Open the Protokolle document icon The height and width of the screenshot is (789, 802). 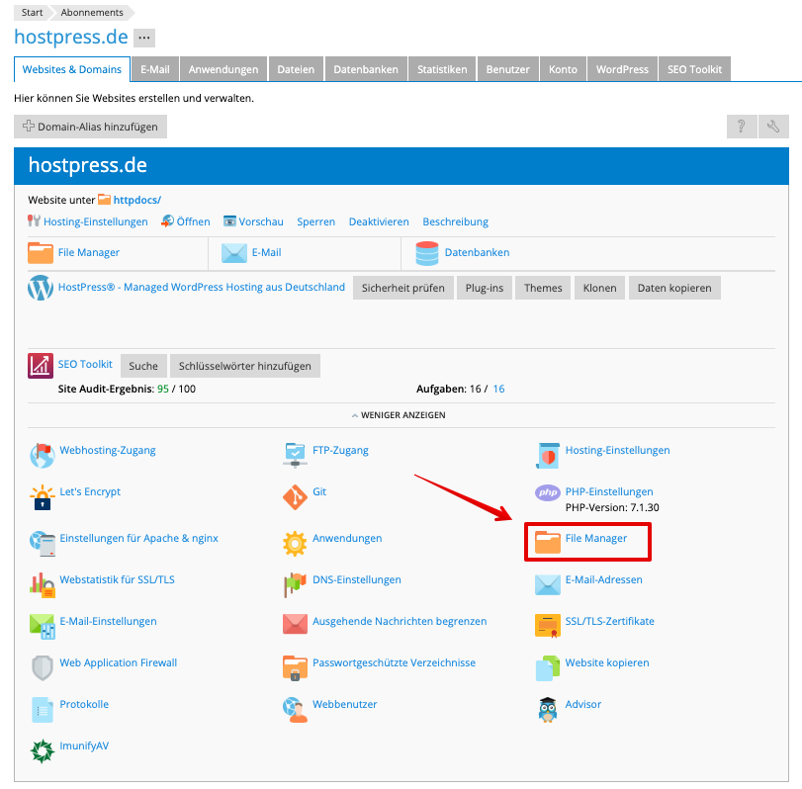[x=42, y=709]
